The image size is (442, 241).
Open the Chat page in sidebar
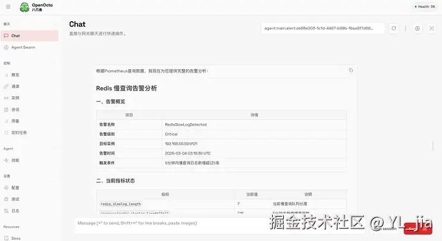(x=29, y=36)
